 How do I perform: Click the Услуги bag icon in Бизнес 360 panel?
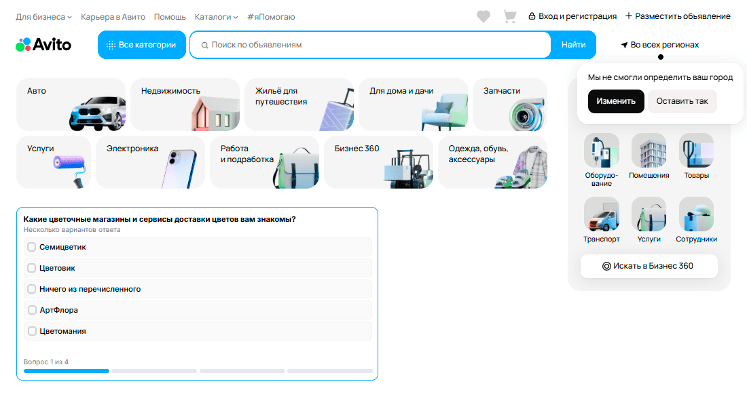tap(649, 214)
